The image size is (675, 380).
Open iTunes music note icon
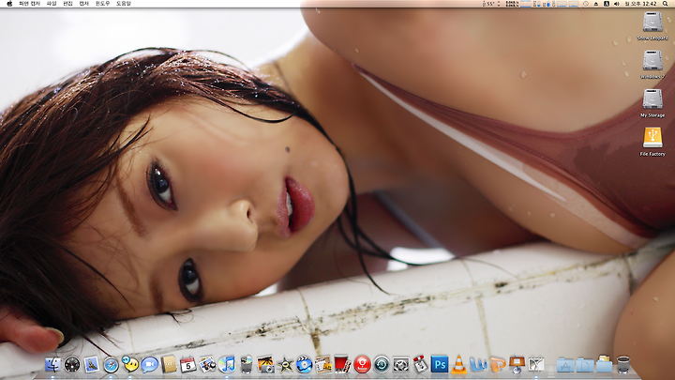[x=227, y=365]
